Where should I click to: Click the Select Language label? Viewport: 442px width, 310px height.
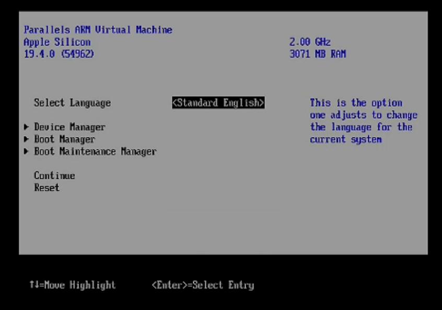click(x=72, y=103)
